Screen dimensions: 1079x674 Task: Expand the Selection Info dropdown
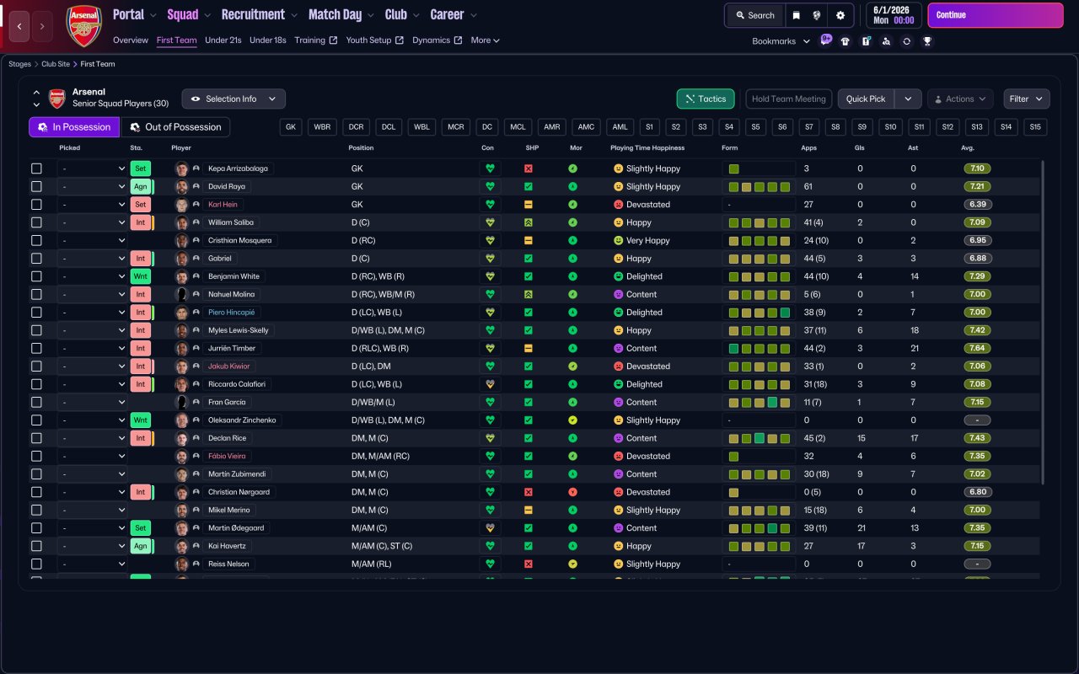tap(234, 99)
